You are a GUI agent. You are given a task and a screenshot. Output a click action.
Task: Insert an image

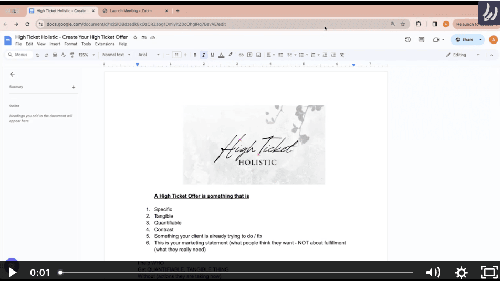pyautogui.click(x=258, y=55)
